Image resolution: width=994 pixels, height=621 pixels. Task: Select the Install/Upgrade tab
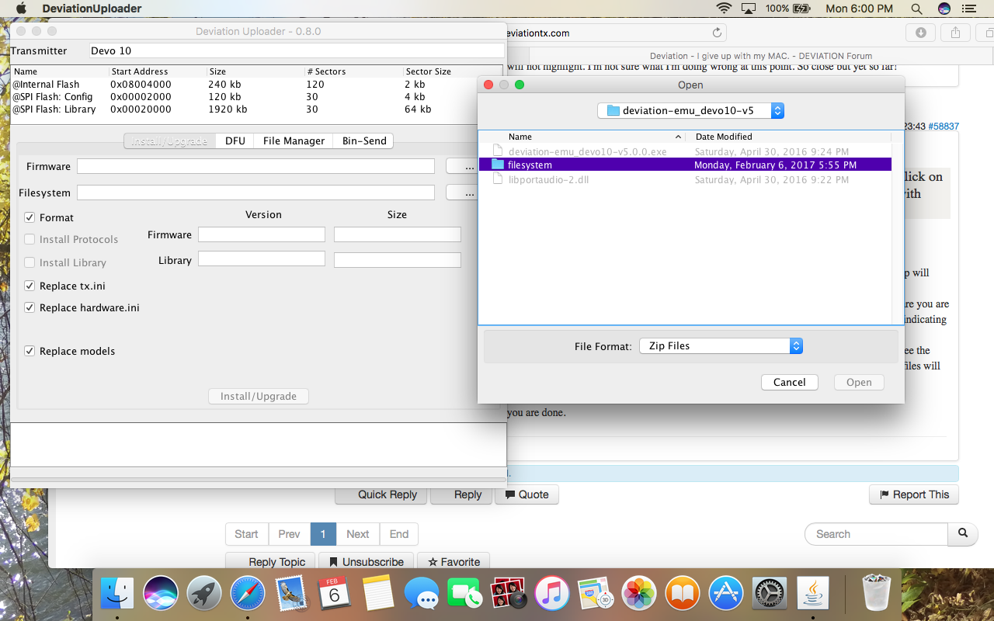click(170, 141)
